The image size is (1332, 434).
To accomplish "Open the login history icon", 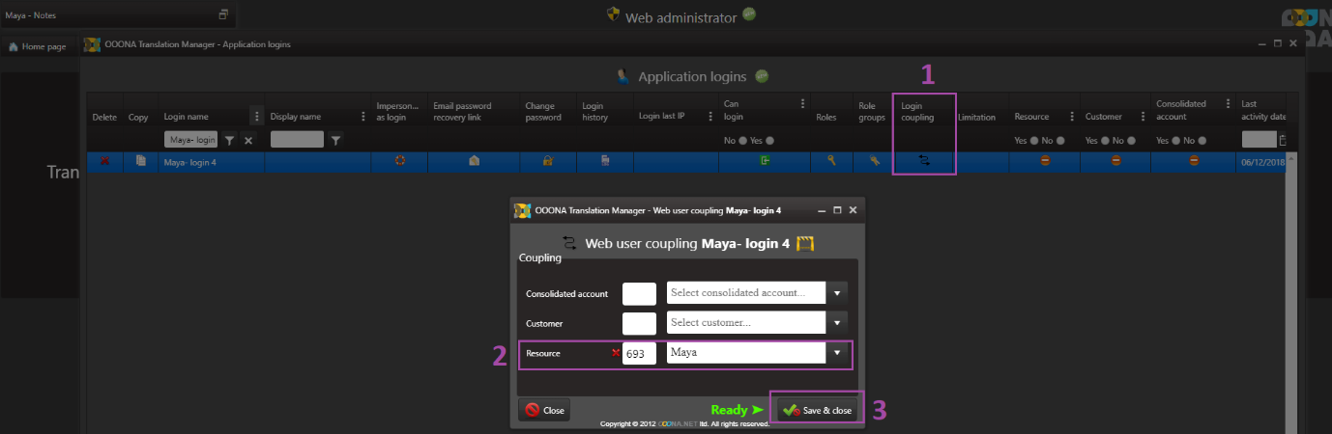I will tap(605, 161).
